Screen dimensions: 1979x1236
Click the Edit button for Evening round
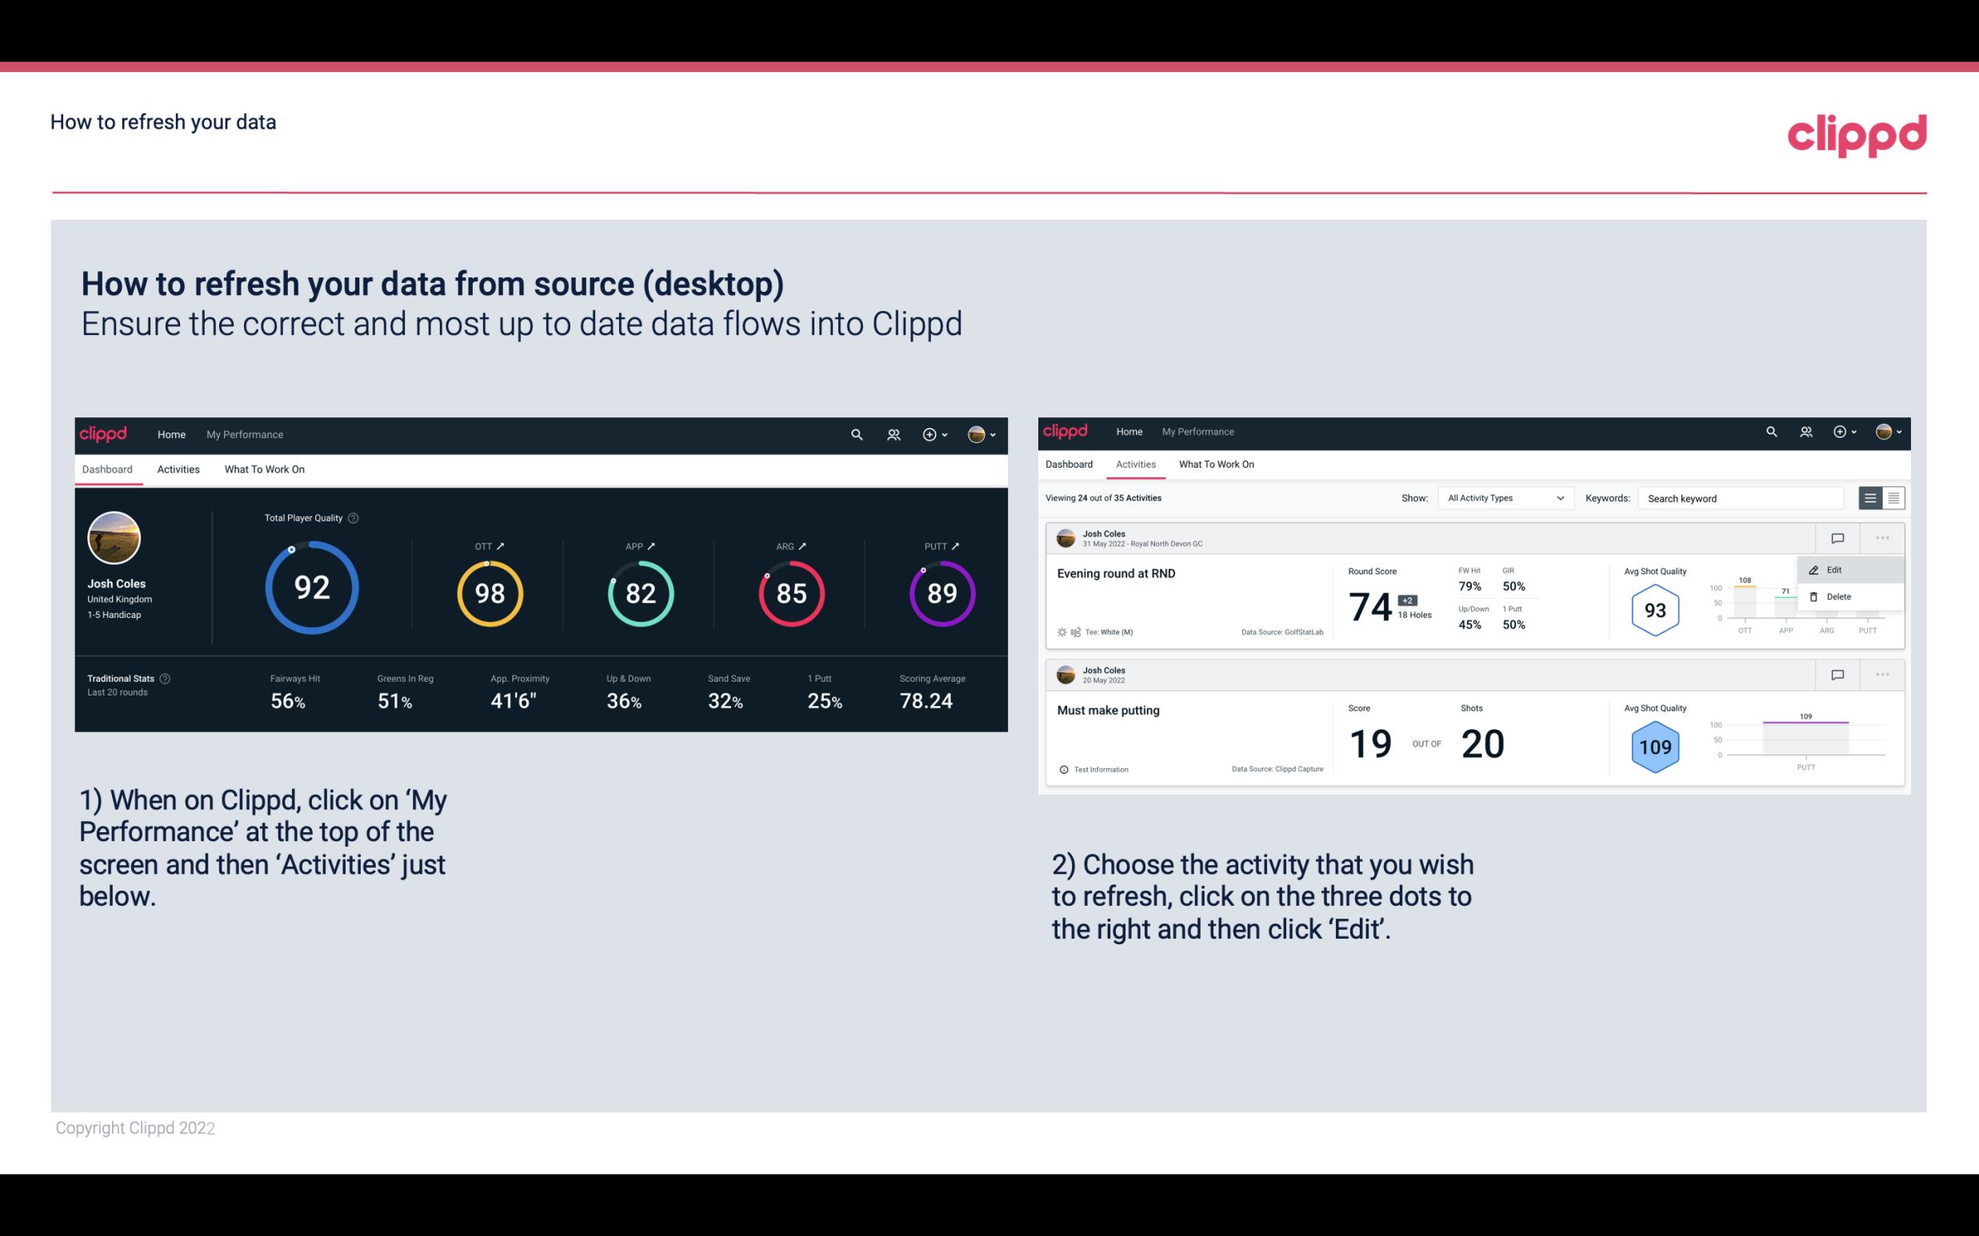click(x=1835, y=568)
